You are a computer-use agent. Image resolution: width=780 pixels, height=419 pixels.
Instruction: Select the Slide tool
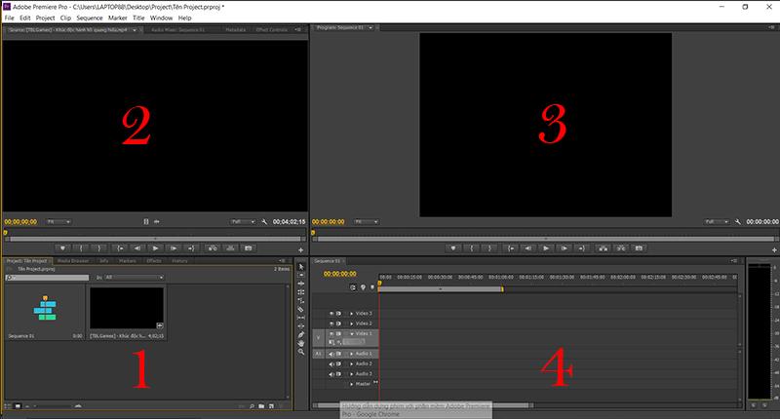coord(301,326)
